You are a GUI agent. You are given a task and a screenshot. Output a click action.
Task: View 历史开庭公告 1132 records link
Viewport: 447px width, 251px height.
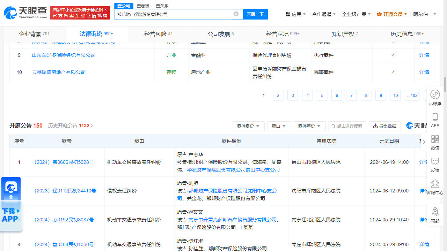71,126
